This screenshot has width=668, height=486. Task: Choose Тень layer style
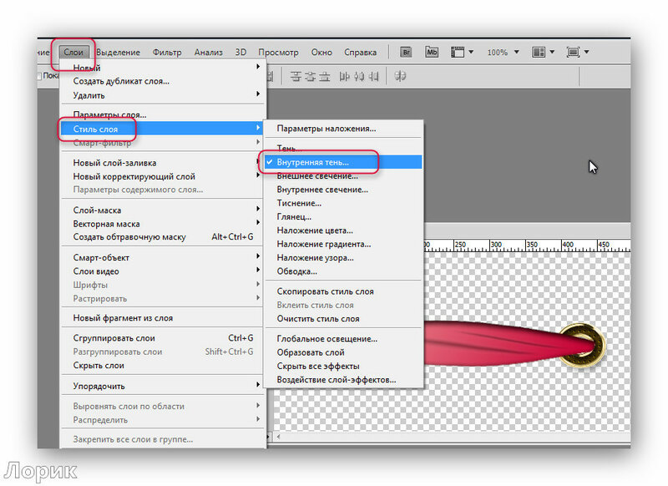click(343, 149)
